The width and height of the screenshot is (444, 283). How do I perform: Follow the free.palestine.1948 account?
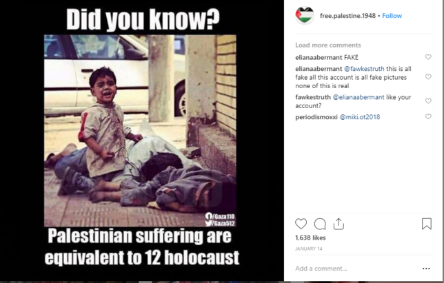pyautogui.click(x=392, y=16)
